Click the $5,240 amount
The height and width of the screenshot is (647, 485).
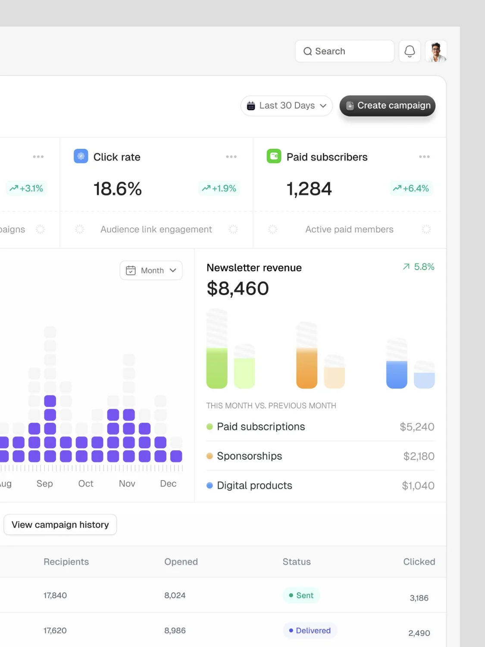click(417, 427)
